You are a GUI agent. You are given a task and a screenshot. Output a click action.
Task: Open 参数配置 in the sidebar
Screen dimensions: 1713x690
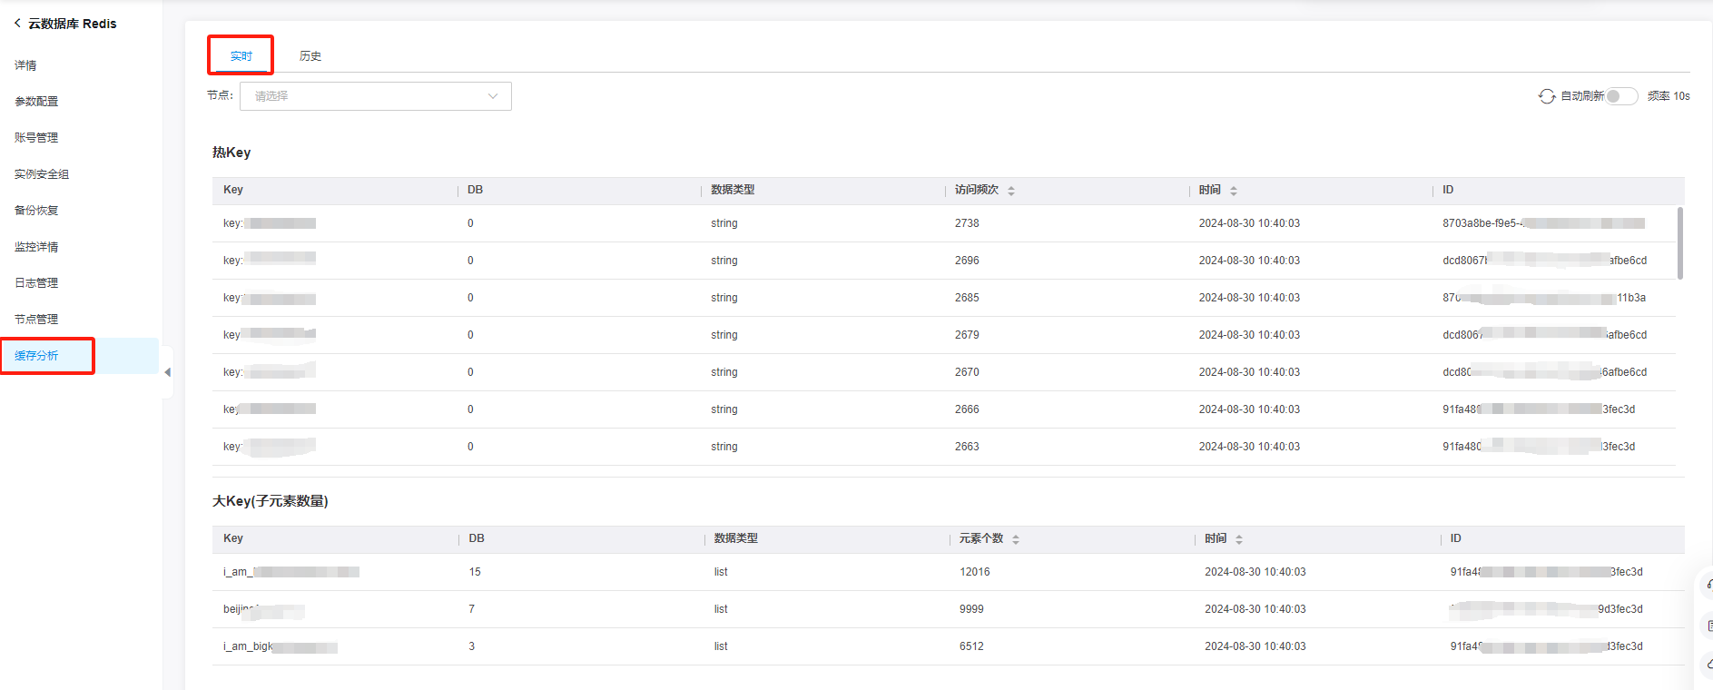(36, 102)
